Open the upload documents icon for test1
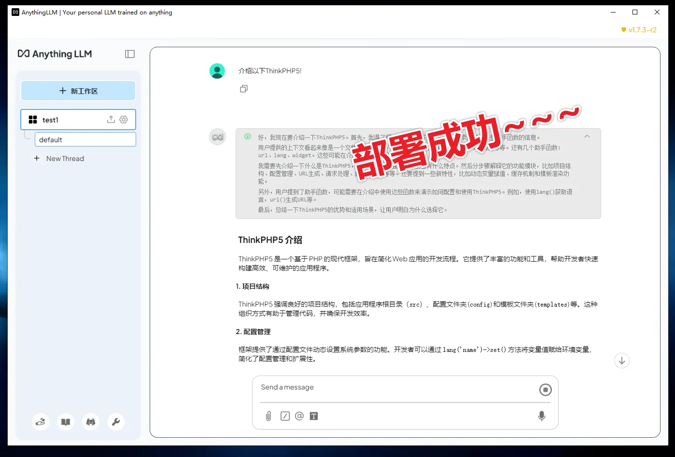Image resolution: width=675 pixels, height=457 pixels. 111,120
